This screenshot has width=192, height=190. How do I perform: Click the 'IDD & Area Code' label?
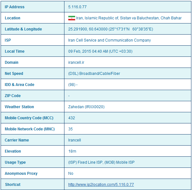19,85
